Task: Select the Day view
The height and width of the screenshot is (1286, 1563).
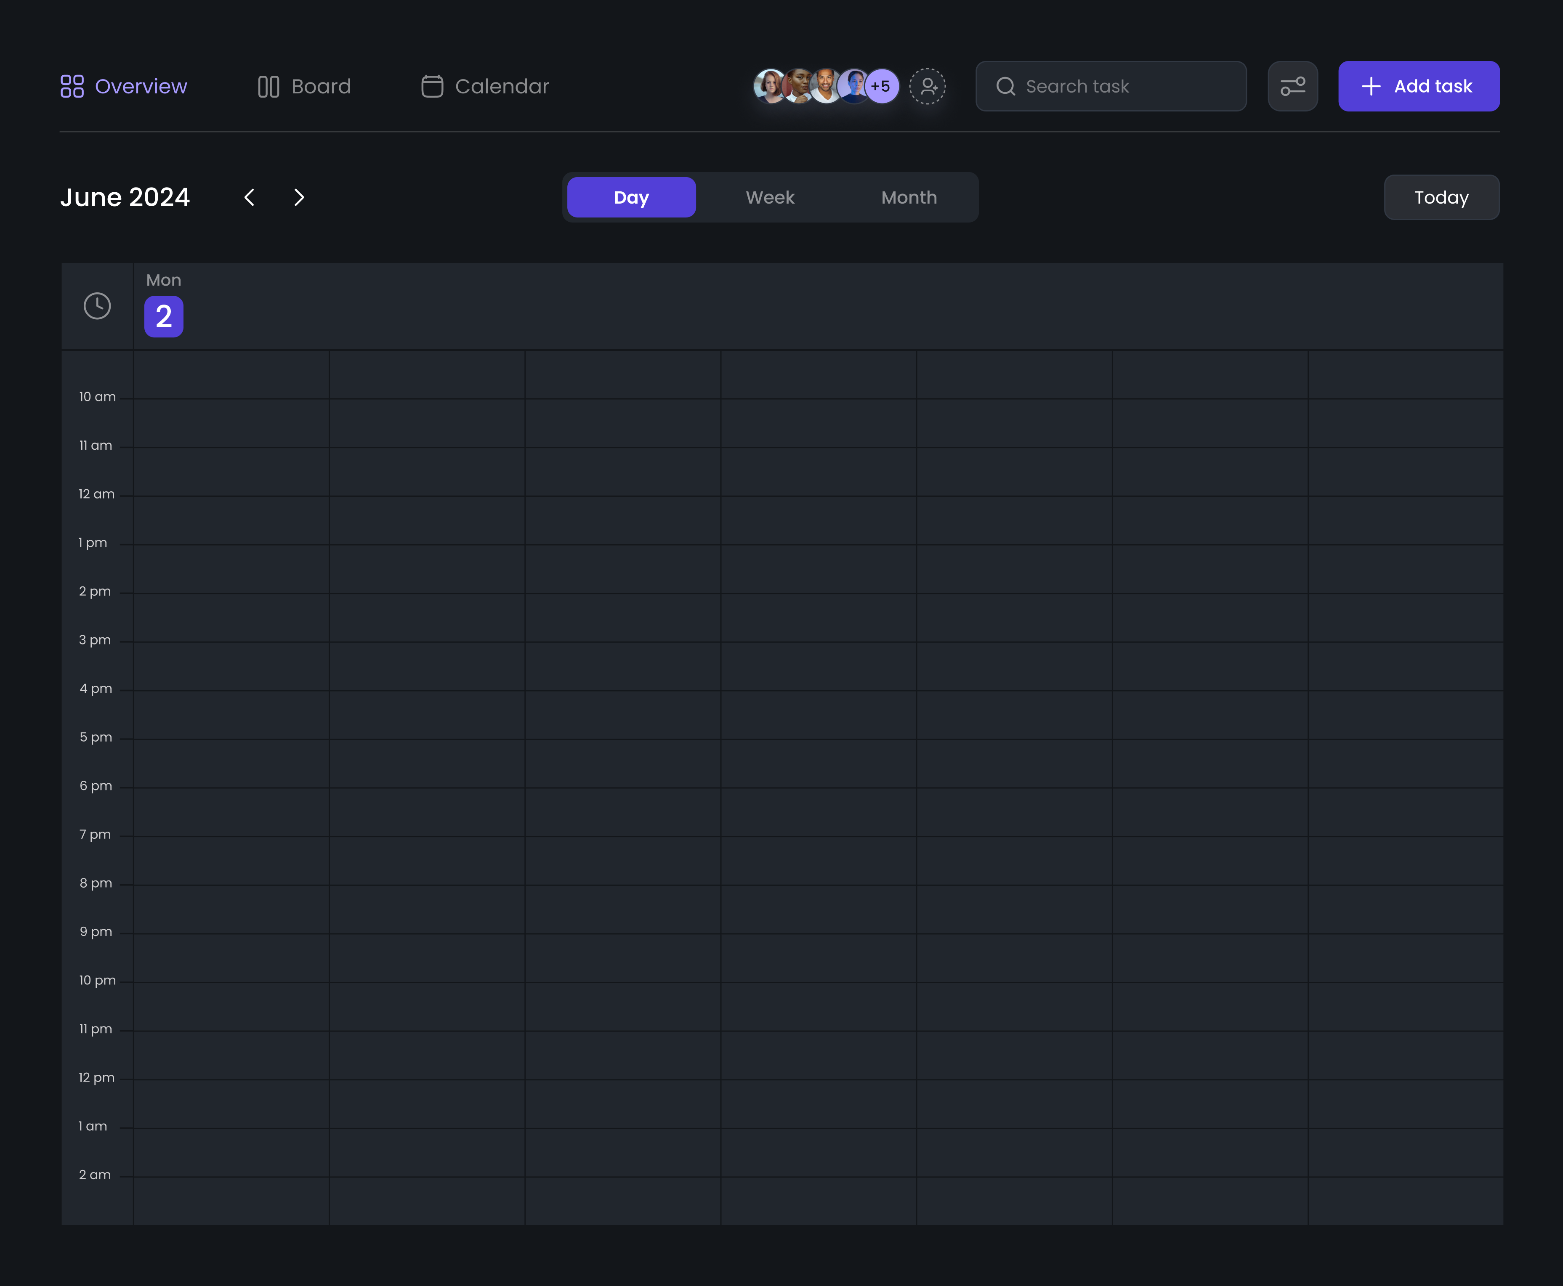Action: [x=631, y=197]
